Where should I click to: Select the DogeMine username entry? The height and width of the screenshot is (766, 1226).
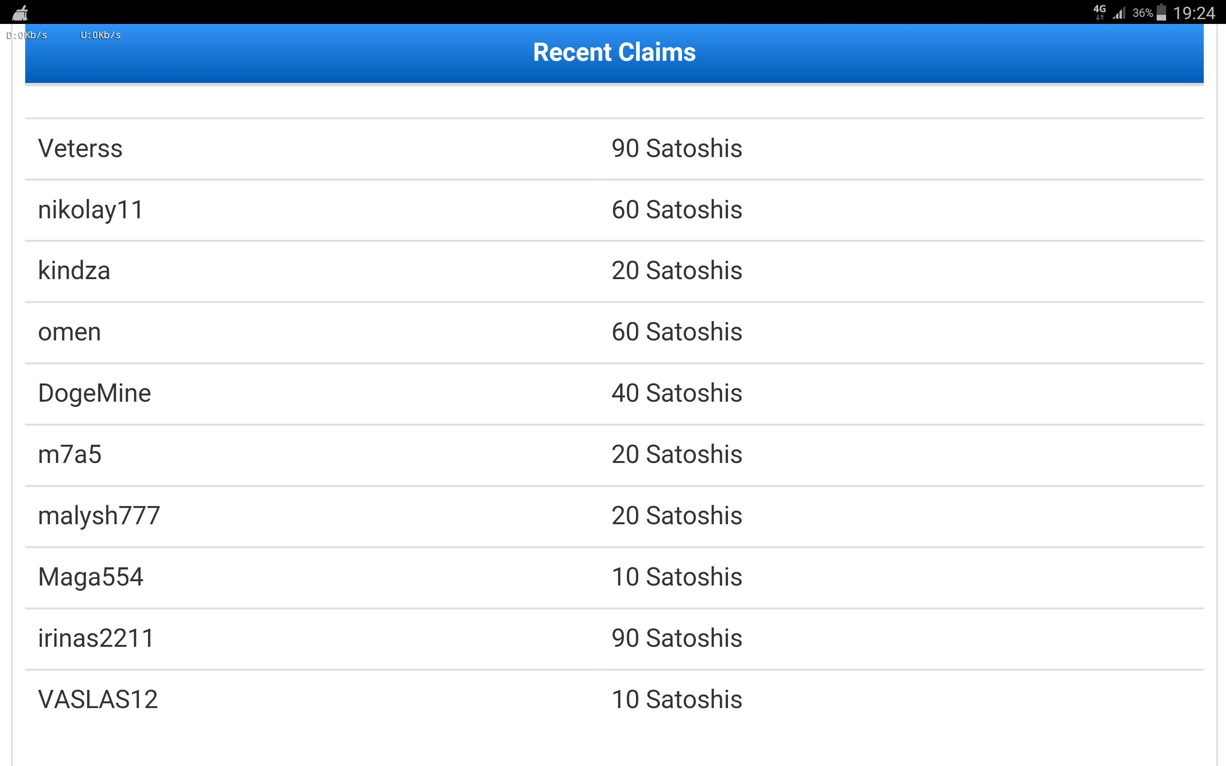click(95, 394)
